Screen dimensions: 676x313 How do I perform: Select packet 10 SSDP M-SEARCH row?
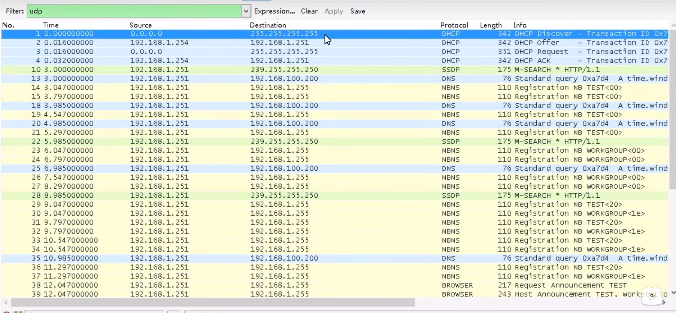[x=335, y=70]
